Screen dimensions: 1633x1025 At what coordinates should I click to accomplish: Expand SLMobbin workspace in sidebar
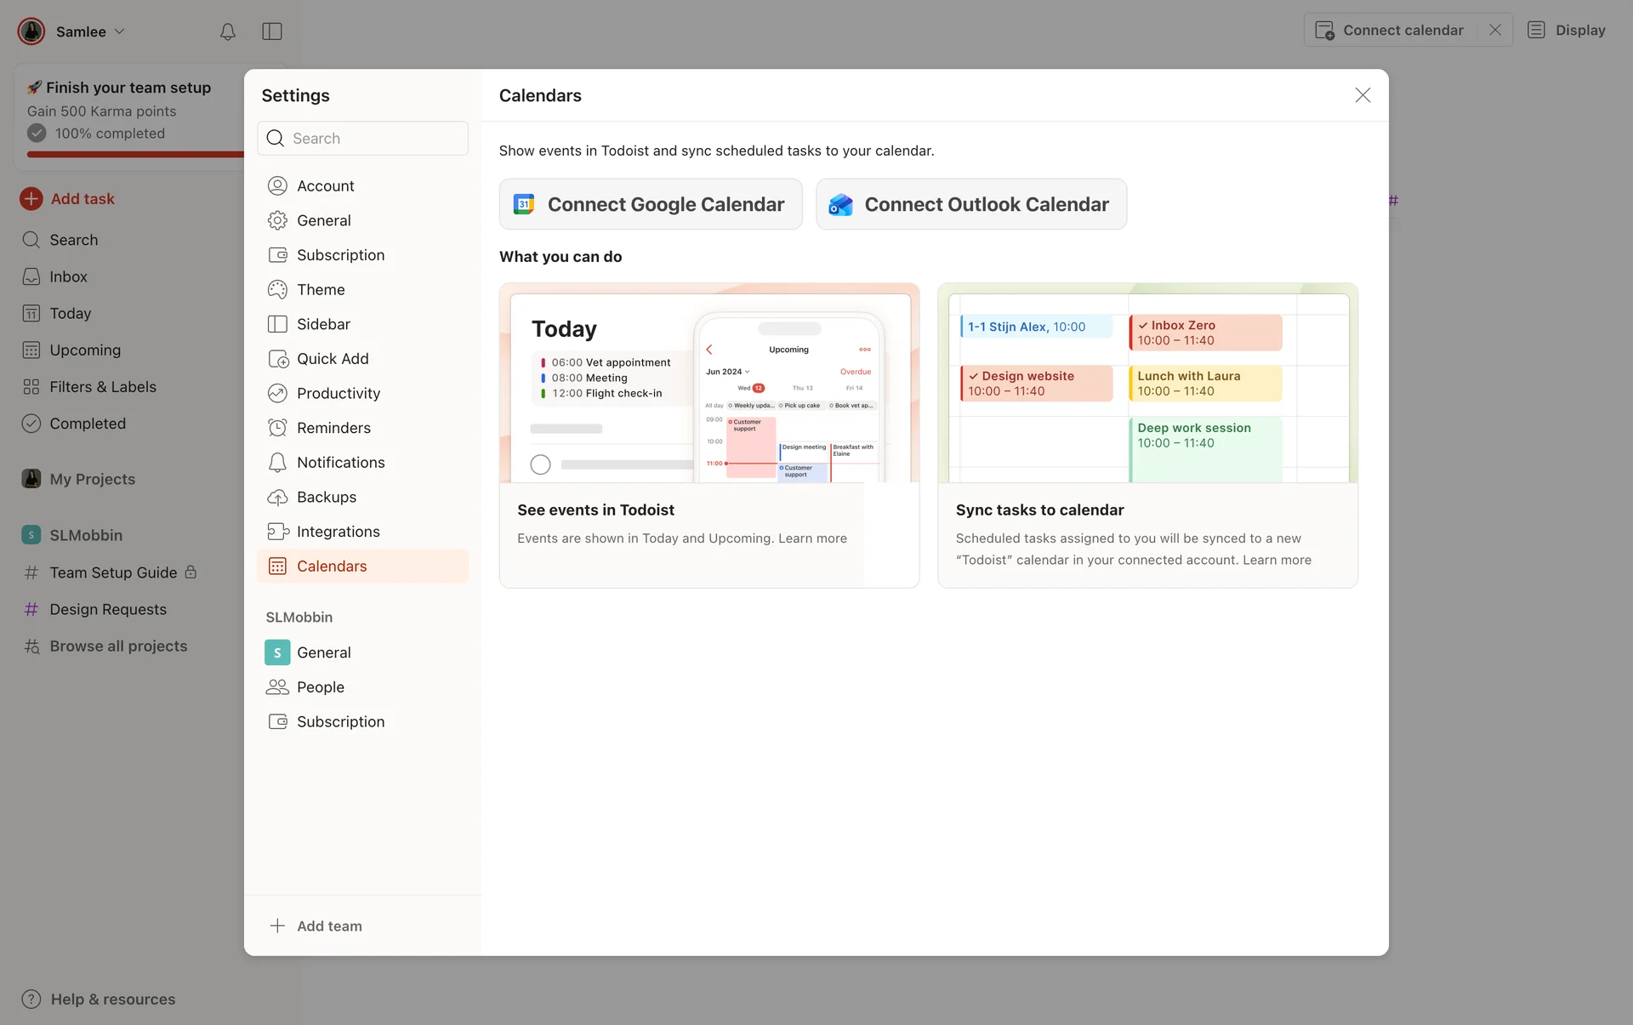[85, 535]
